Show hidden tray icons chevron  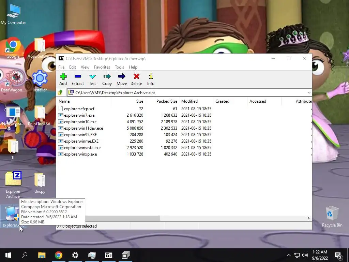(288, 255)
